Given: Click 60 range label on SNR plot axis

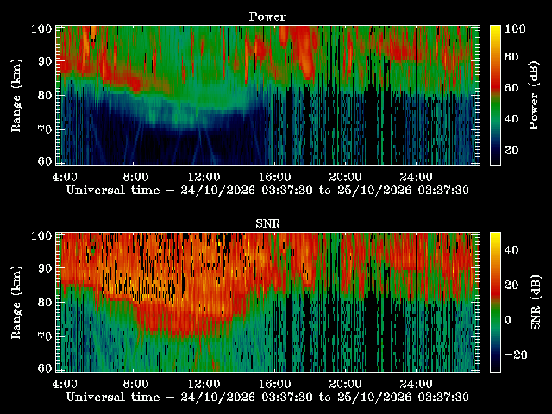Looking at the screenshot, I should (x=45, y=368).
